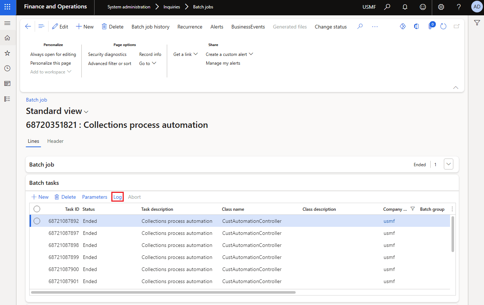484x305 pixels.
Task: Click Edit in action pane
Action: pyautogui.click(x=60, y=26)
